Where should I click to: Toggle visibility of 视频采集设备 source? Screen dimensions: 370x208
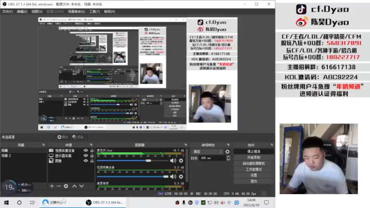[86, 151]
